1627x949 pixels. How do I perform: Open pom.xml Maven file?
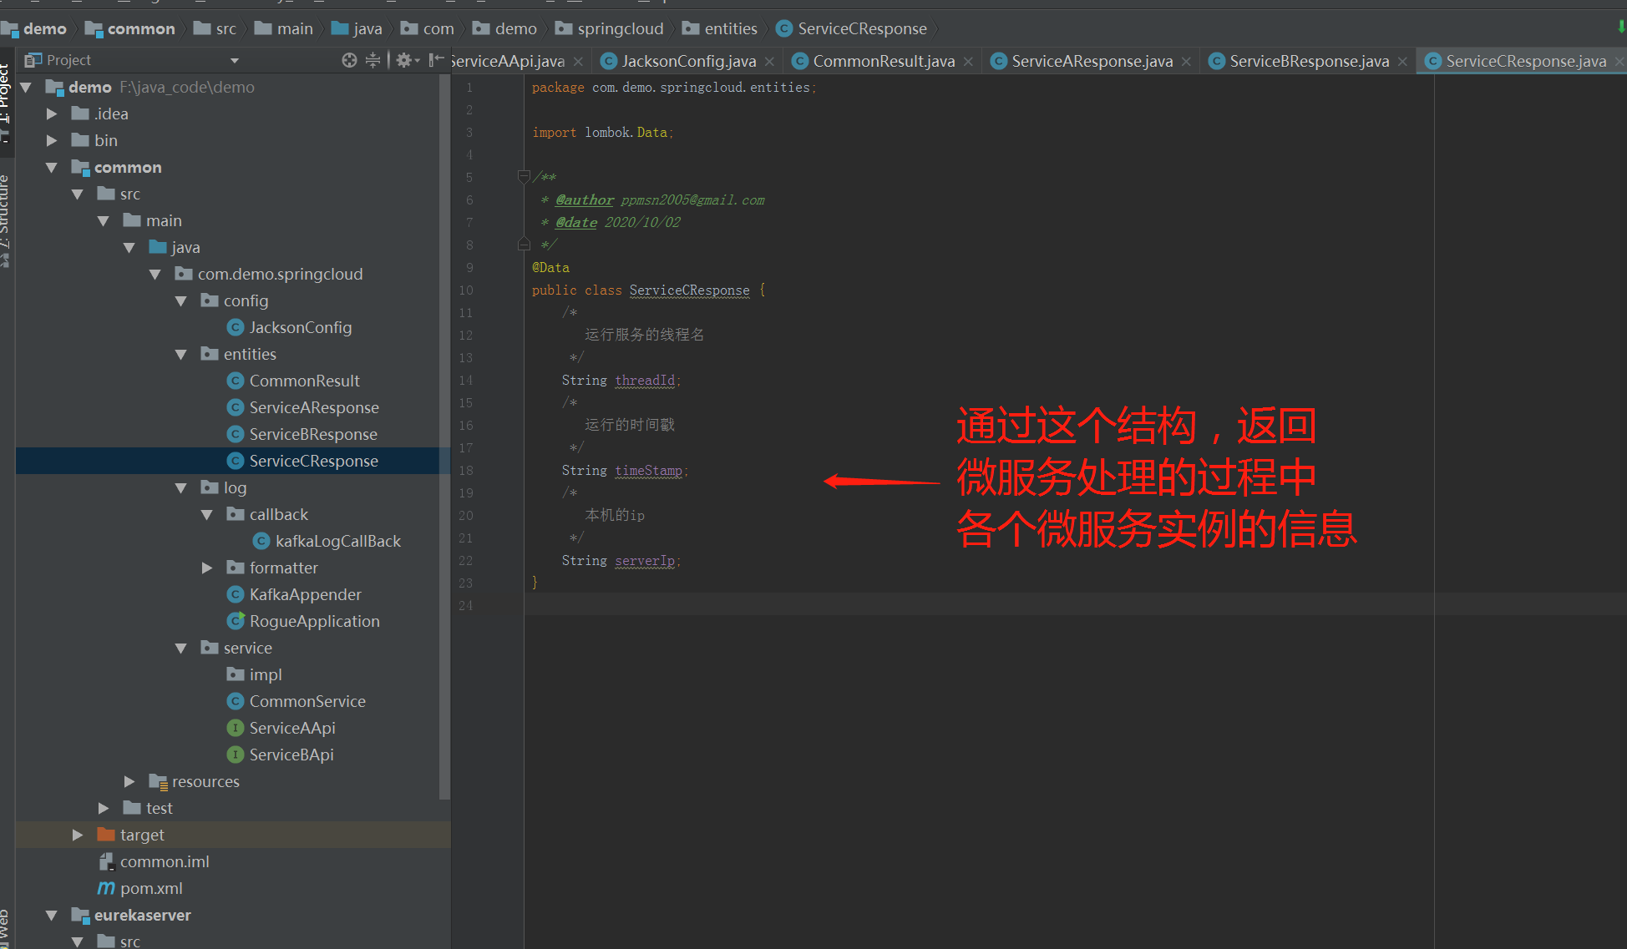[150, 888]
